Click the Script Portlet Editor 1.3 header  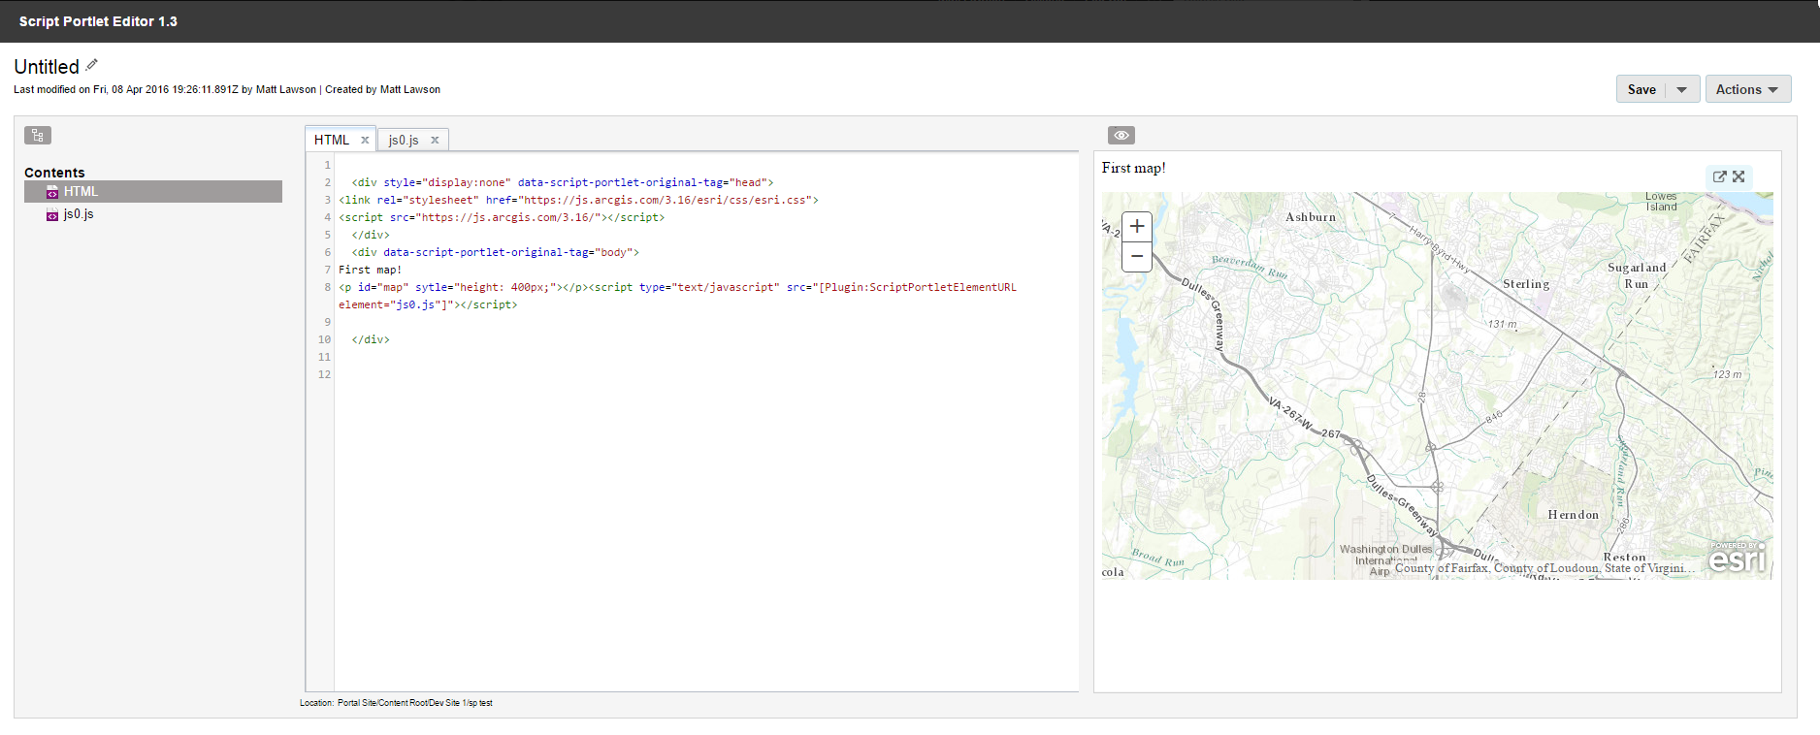pos(98,21)
